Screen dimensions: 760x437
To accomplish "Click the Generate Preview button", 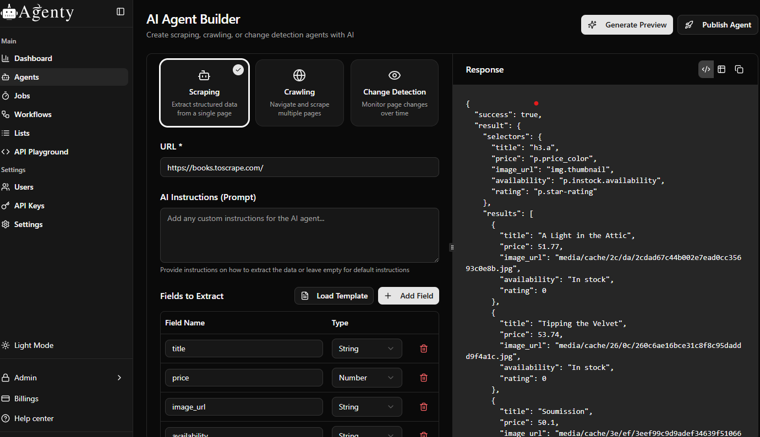I will (627, 25).
